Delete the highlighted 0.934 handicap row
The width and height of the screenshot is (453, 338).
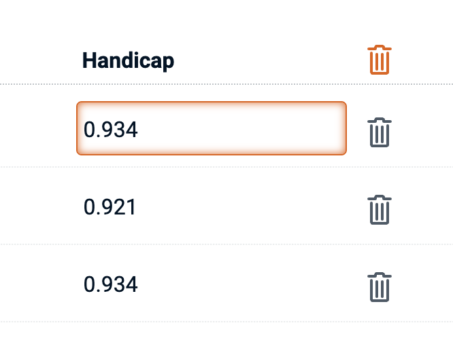[x=380, y=132]
